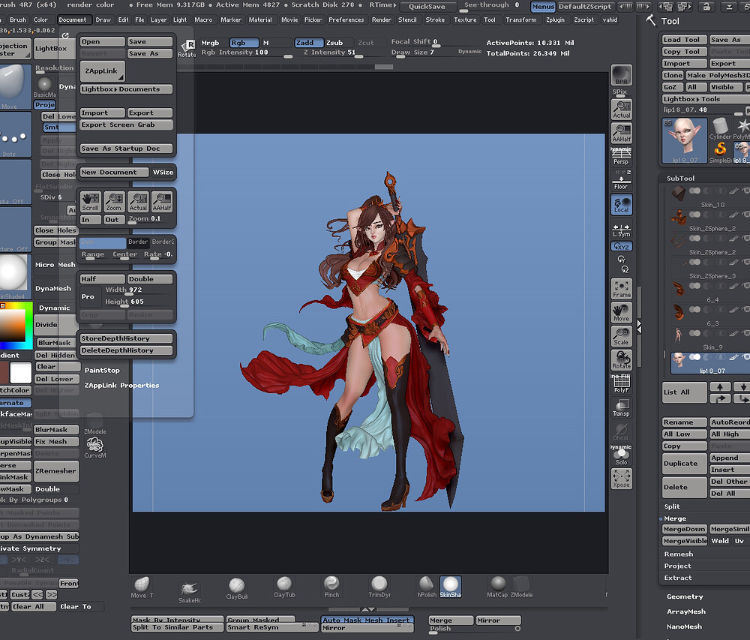This screenshot has width=750, height=640.
Task: Click Rotate navigation button below Scale
Action: [621, 360]
